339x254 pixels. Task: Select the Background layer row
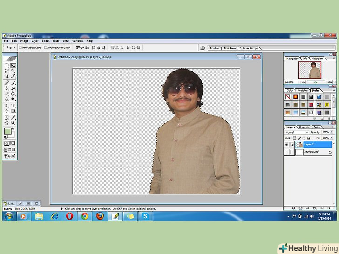[308, 152]
